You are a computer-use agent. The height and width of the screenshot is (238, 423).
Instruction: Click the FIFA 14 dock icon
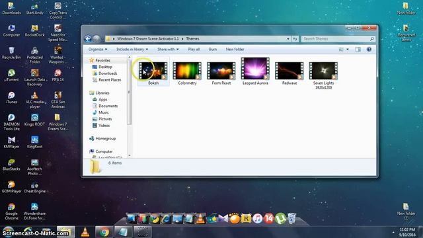point(269,219)
